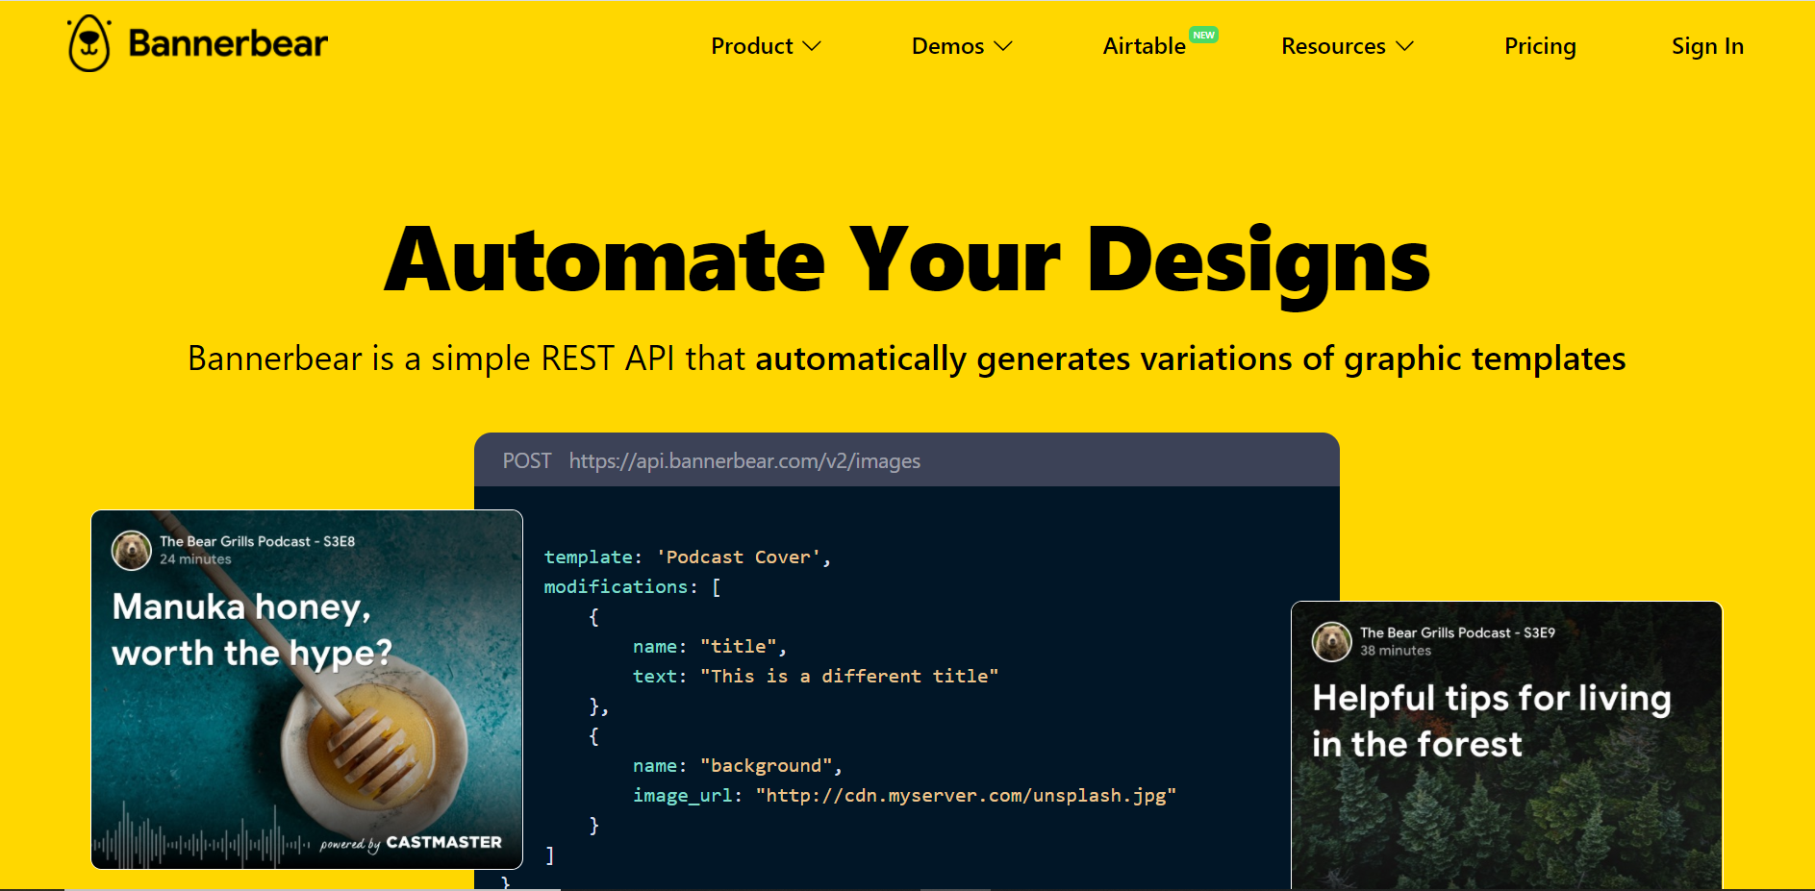This screenshot has width=1815, height=891.
Task: Click the 38 minutes duration text
Action: 1396,651
